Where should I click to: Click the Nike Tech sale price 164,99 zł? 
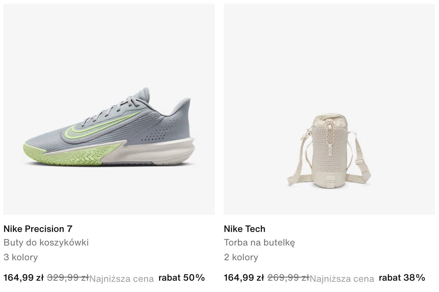(244, 278)
